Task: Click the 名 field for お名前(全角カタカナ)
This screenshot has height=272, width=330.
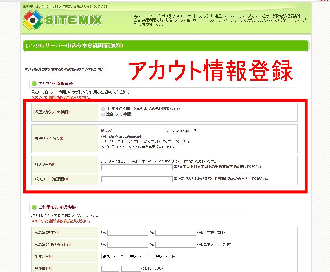Action: (176, 245)
